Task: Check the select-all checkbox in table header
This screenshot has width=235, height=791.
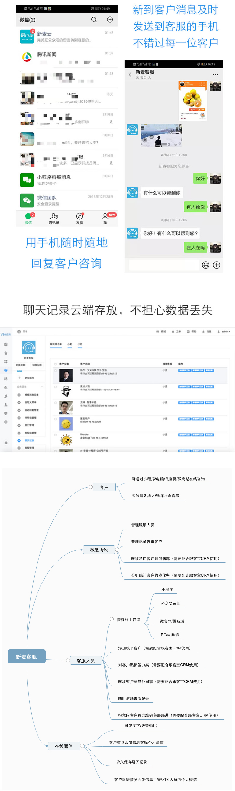Action: coord(56,364)
